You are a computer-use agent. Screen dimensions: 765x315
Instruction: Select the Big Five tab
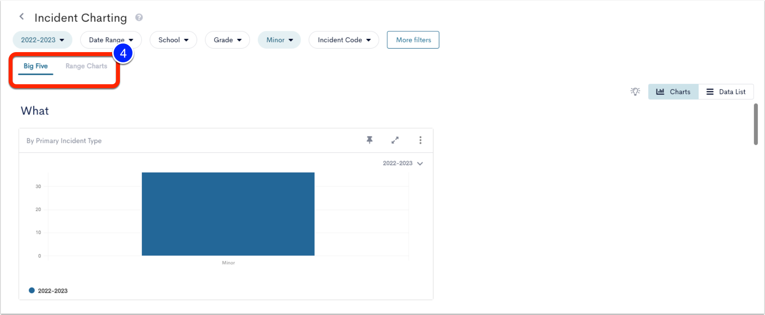coord(36,66)
